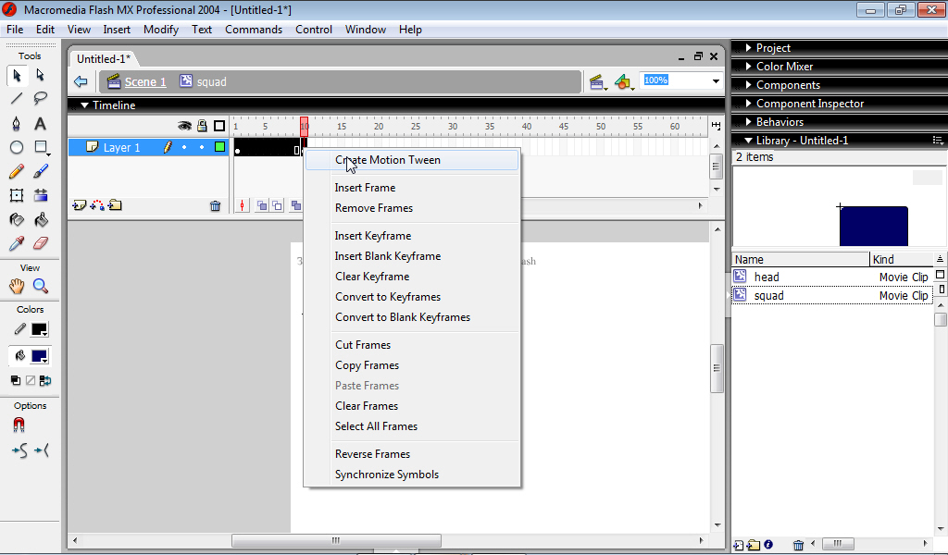Select the Pencil tool
This screenshot has width=948, height=555.
pyautogui.click(x=17, y=171)
